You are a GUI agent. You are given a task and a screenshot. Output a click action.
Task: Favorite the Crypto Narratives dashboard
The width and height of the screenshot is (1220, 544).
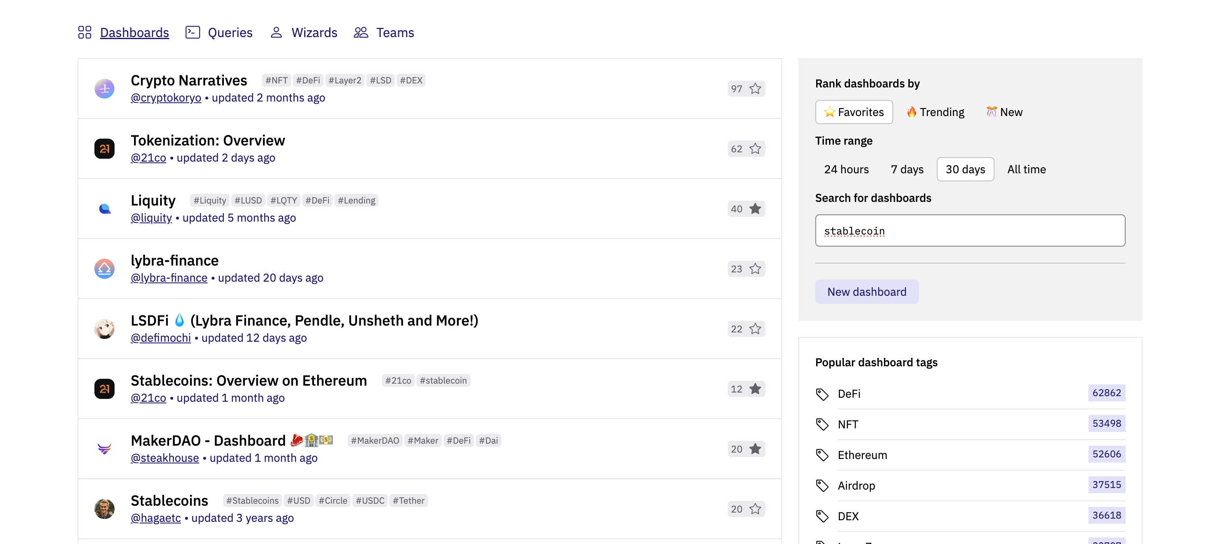tap(755, 89)
